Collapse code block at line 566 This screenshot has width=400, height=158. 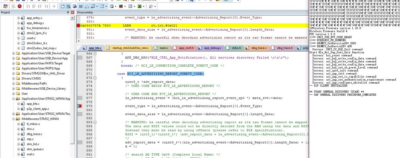[95, 54]
